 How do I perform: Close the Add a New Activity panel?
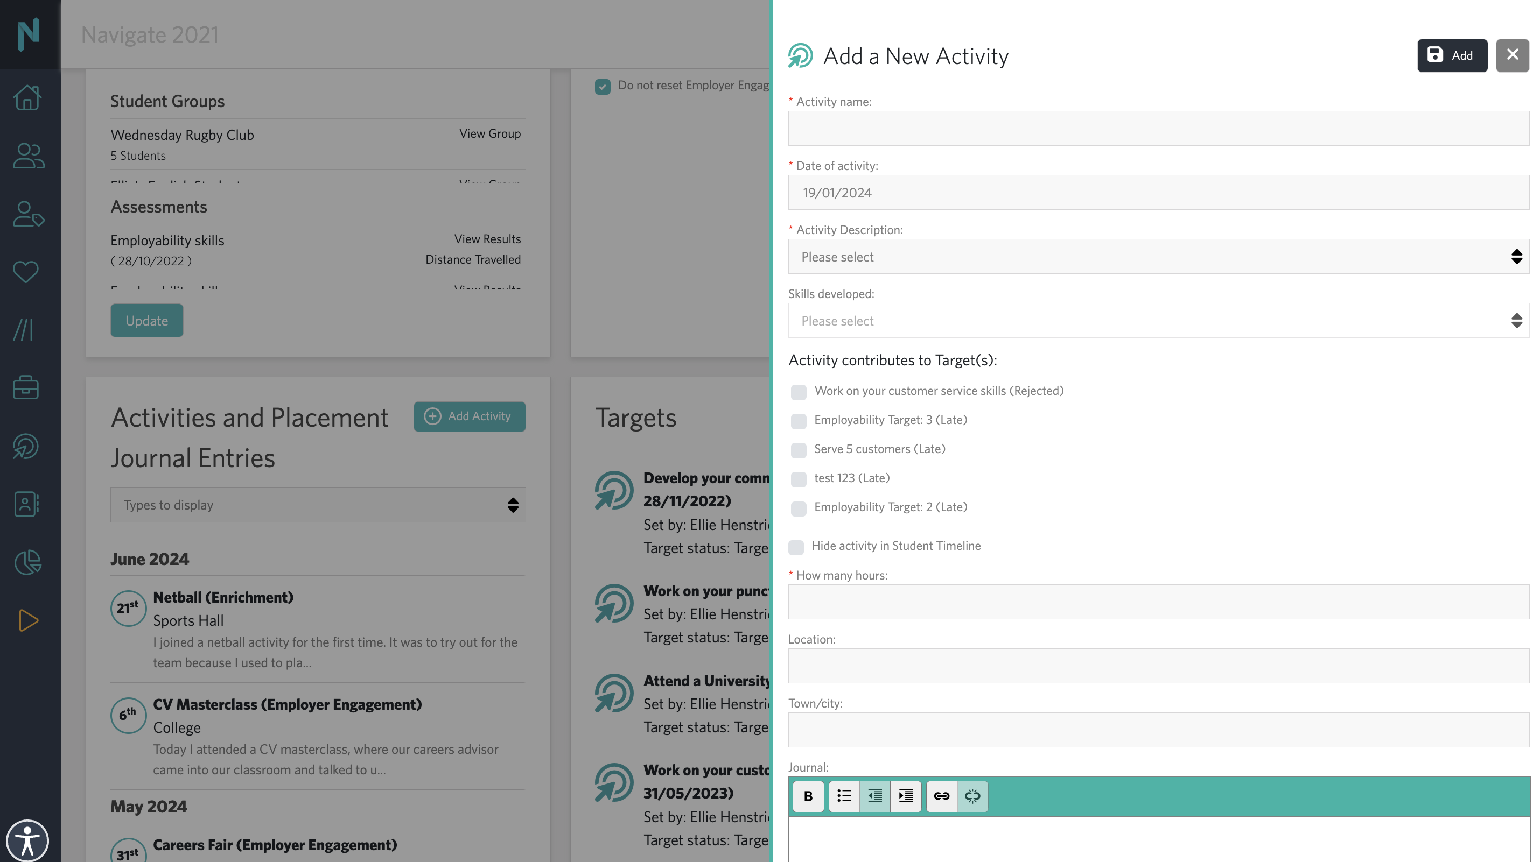pyautogui.click(x=1512, y=55)
